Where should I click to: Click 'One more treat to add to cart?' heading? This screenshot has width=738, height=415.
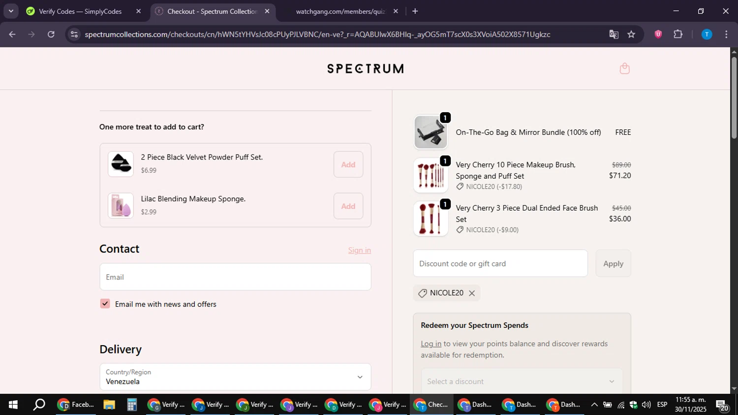coord(152,127)
